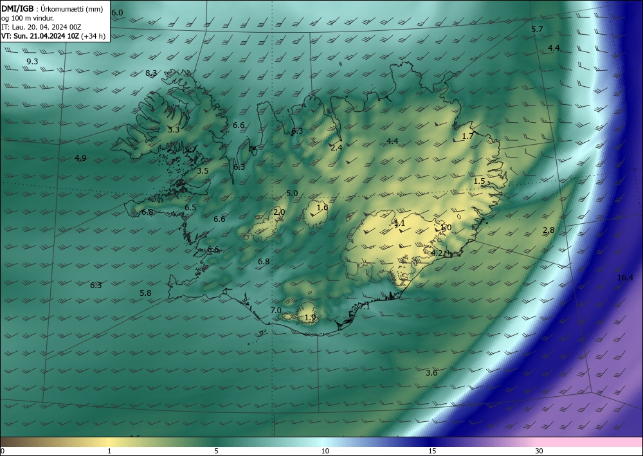This screenshot has width=643, height=456.
Task: Click the 5.8 value southwest of Reykjanes
Action: (x=145, y=293)
